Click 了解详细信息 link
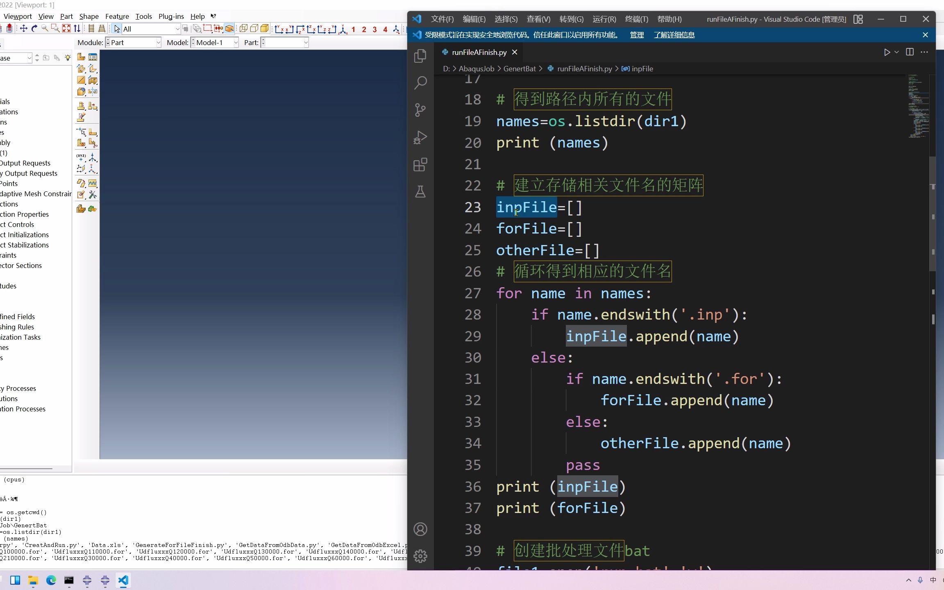This screenshot has height=590, width=944. point(674,35)
